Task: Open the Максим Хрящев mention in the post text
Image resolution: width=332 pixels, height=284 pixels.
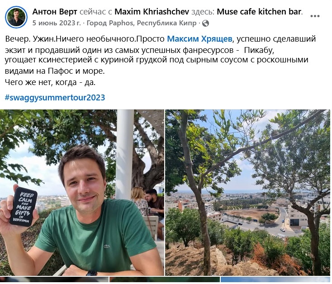Action: pyautogui.click(x=199, y=39)
